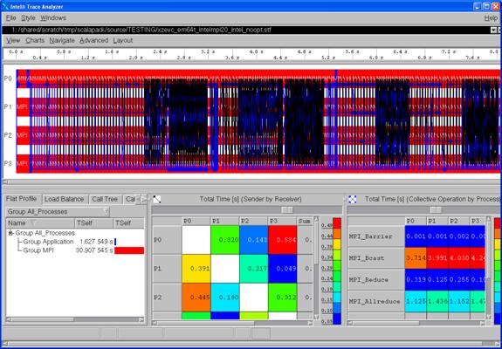Screen dimensions: 502x349
Task: Click the first TSelf column header
Action: point(93,223)
